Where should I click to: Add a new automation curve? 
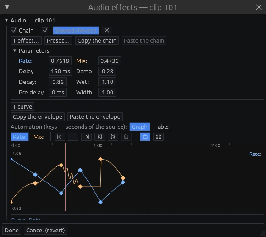(x=22, y=107)
